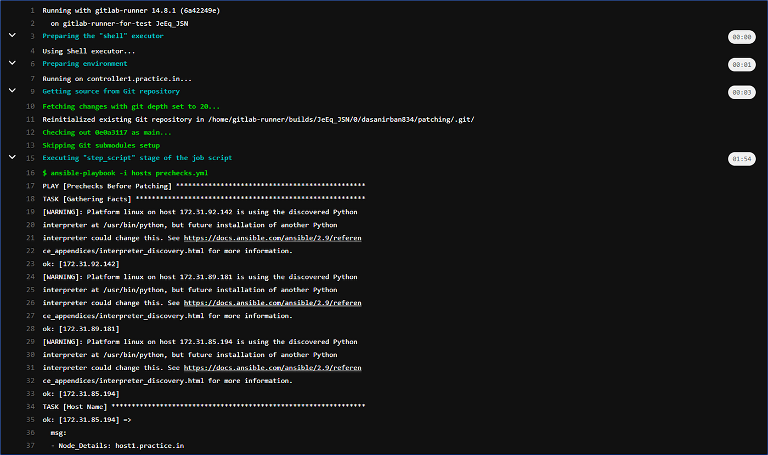
Task: Click "Checking out 0e0a3117 as main..." line
Action: pyautogui.click(x=107, y=133)
